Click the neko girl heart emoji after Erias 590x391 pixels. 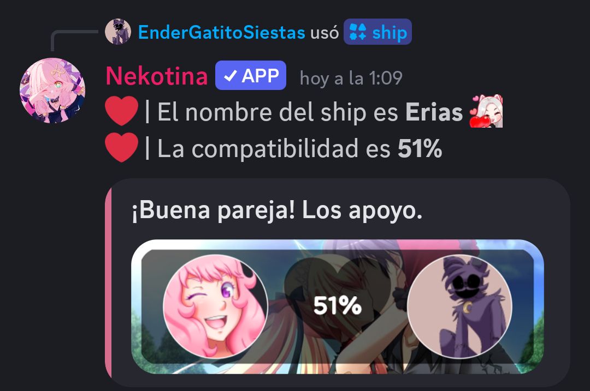486,111
